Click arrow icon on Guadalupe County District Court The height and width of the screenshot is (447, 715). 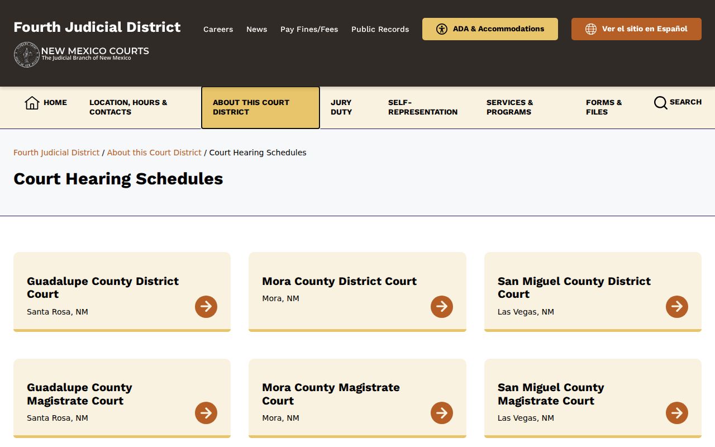click(x=206, y=307)
